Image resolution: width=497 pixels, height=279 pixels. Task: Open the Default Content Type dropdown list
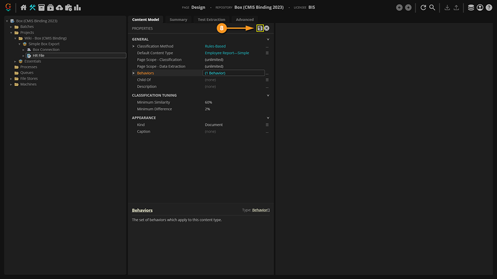(267, 53)
